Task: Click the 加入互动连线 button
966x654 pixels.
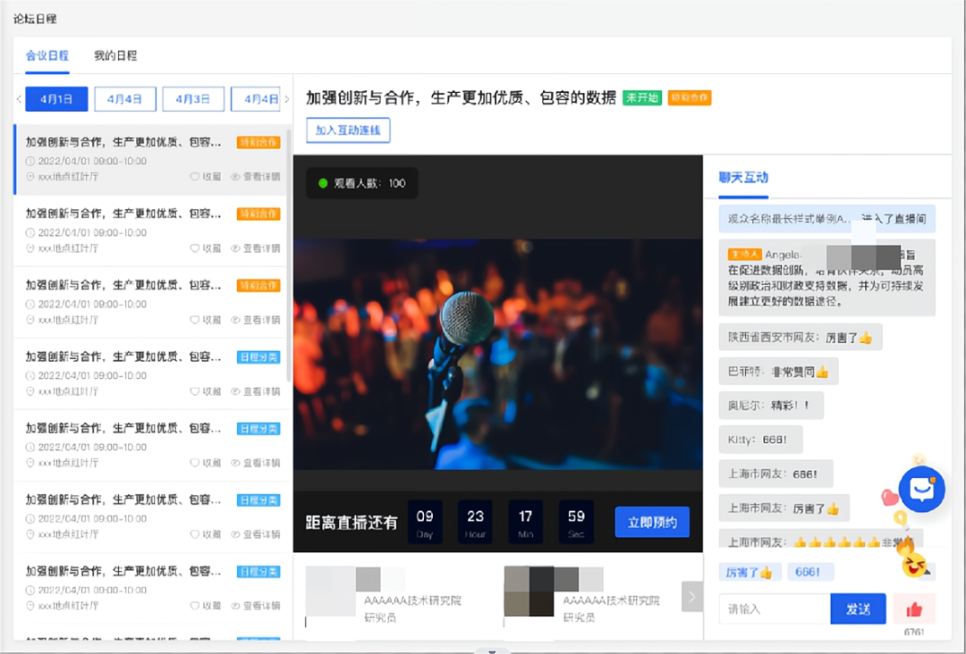Action: point(348,130)
